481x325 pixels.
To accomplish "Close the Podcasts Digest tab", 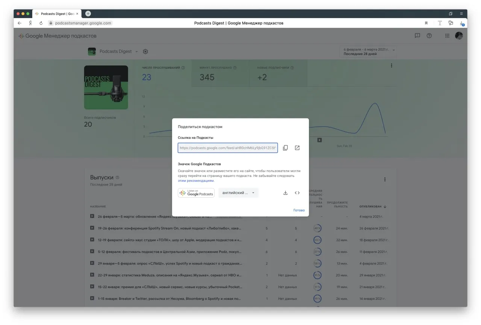I will [77, 14].
